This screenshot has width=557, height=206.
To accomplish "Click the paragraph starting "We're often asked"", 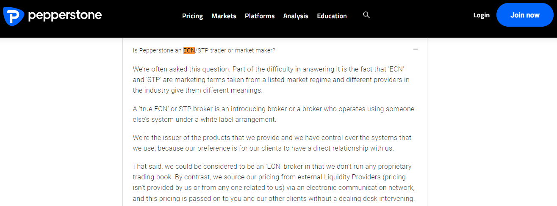I will 271,80.
